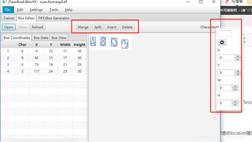Select the box around character 0 in image
Viewport: 252px width, 142px height.
[114, 42]
